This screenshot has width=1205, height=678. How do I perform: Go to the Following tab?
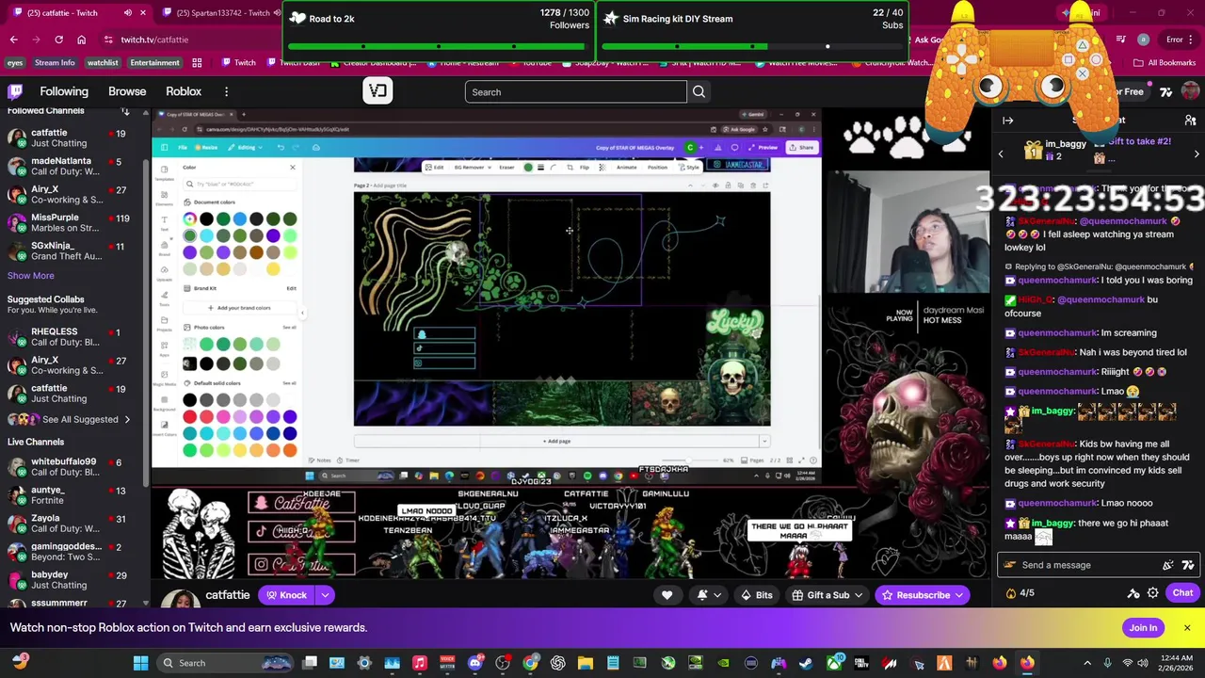point(64,91)
